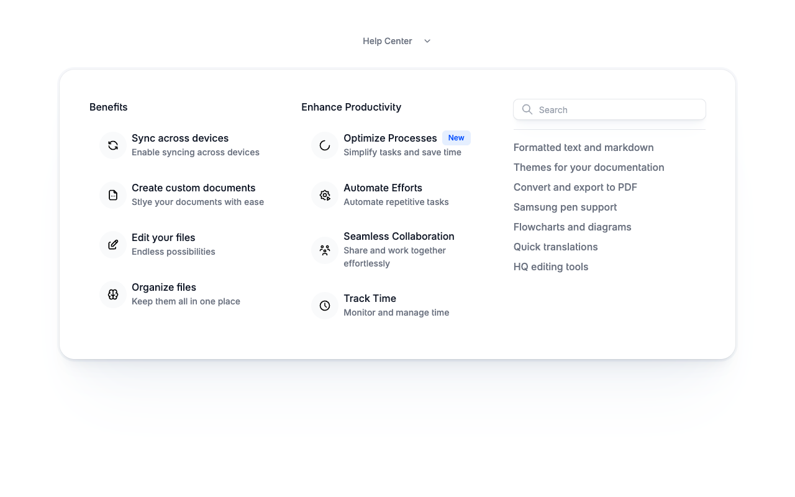The image size is (795, 497).
Task: Click 'Share and work together effortlessly' text
Action: click(x=395, y=257)
